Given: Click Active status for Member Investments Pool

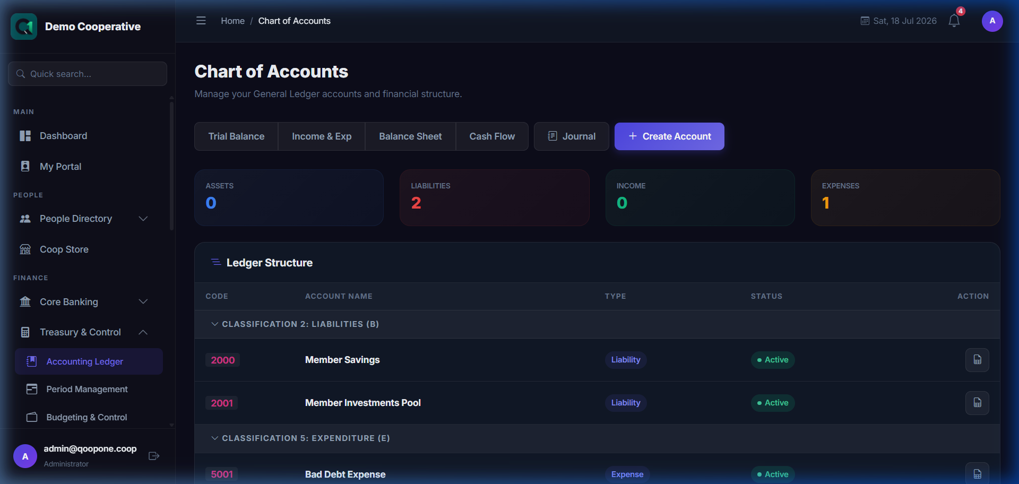Looking at the screenshot, I should tap(773, 403).
